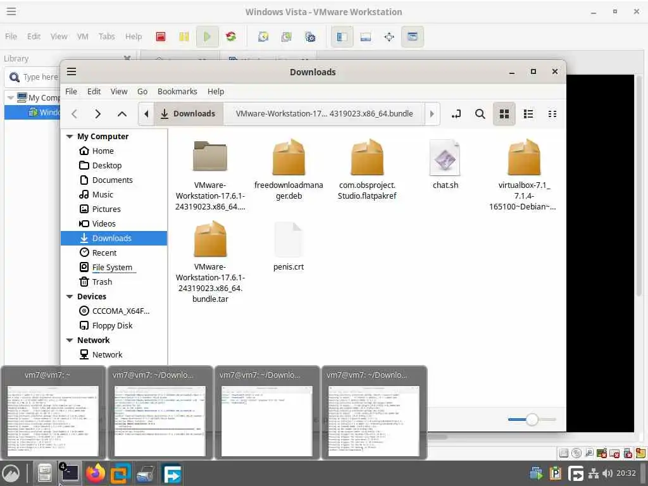
Task: Select freedownloadmanager.deb package
Action: point(289,170)
